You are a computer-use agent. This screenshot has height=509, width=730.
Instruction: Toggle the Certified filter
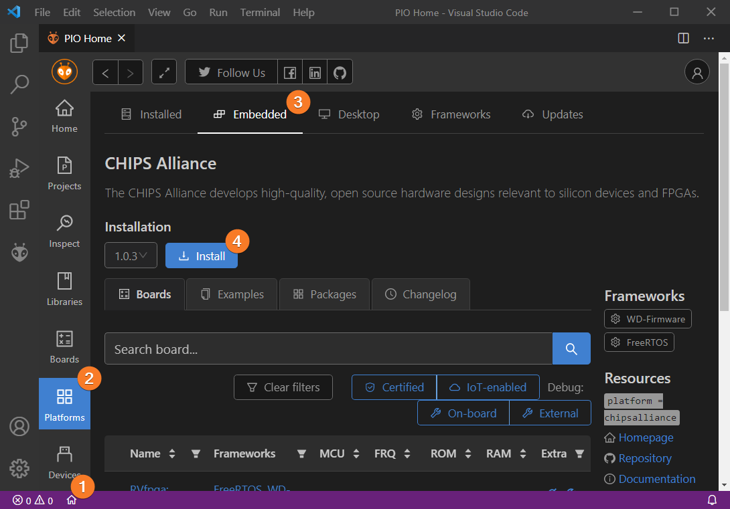(394, 387)
